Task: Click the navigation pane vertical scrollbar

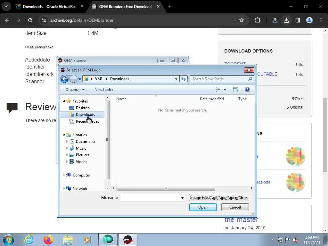Action: pyautogui.click(x=107, y=140)
